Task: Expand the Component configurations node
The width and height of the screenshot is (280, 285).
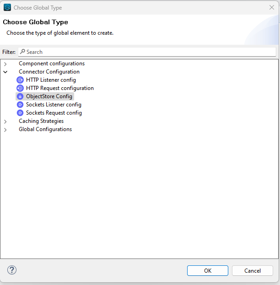Action: [x=5, y=64]
